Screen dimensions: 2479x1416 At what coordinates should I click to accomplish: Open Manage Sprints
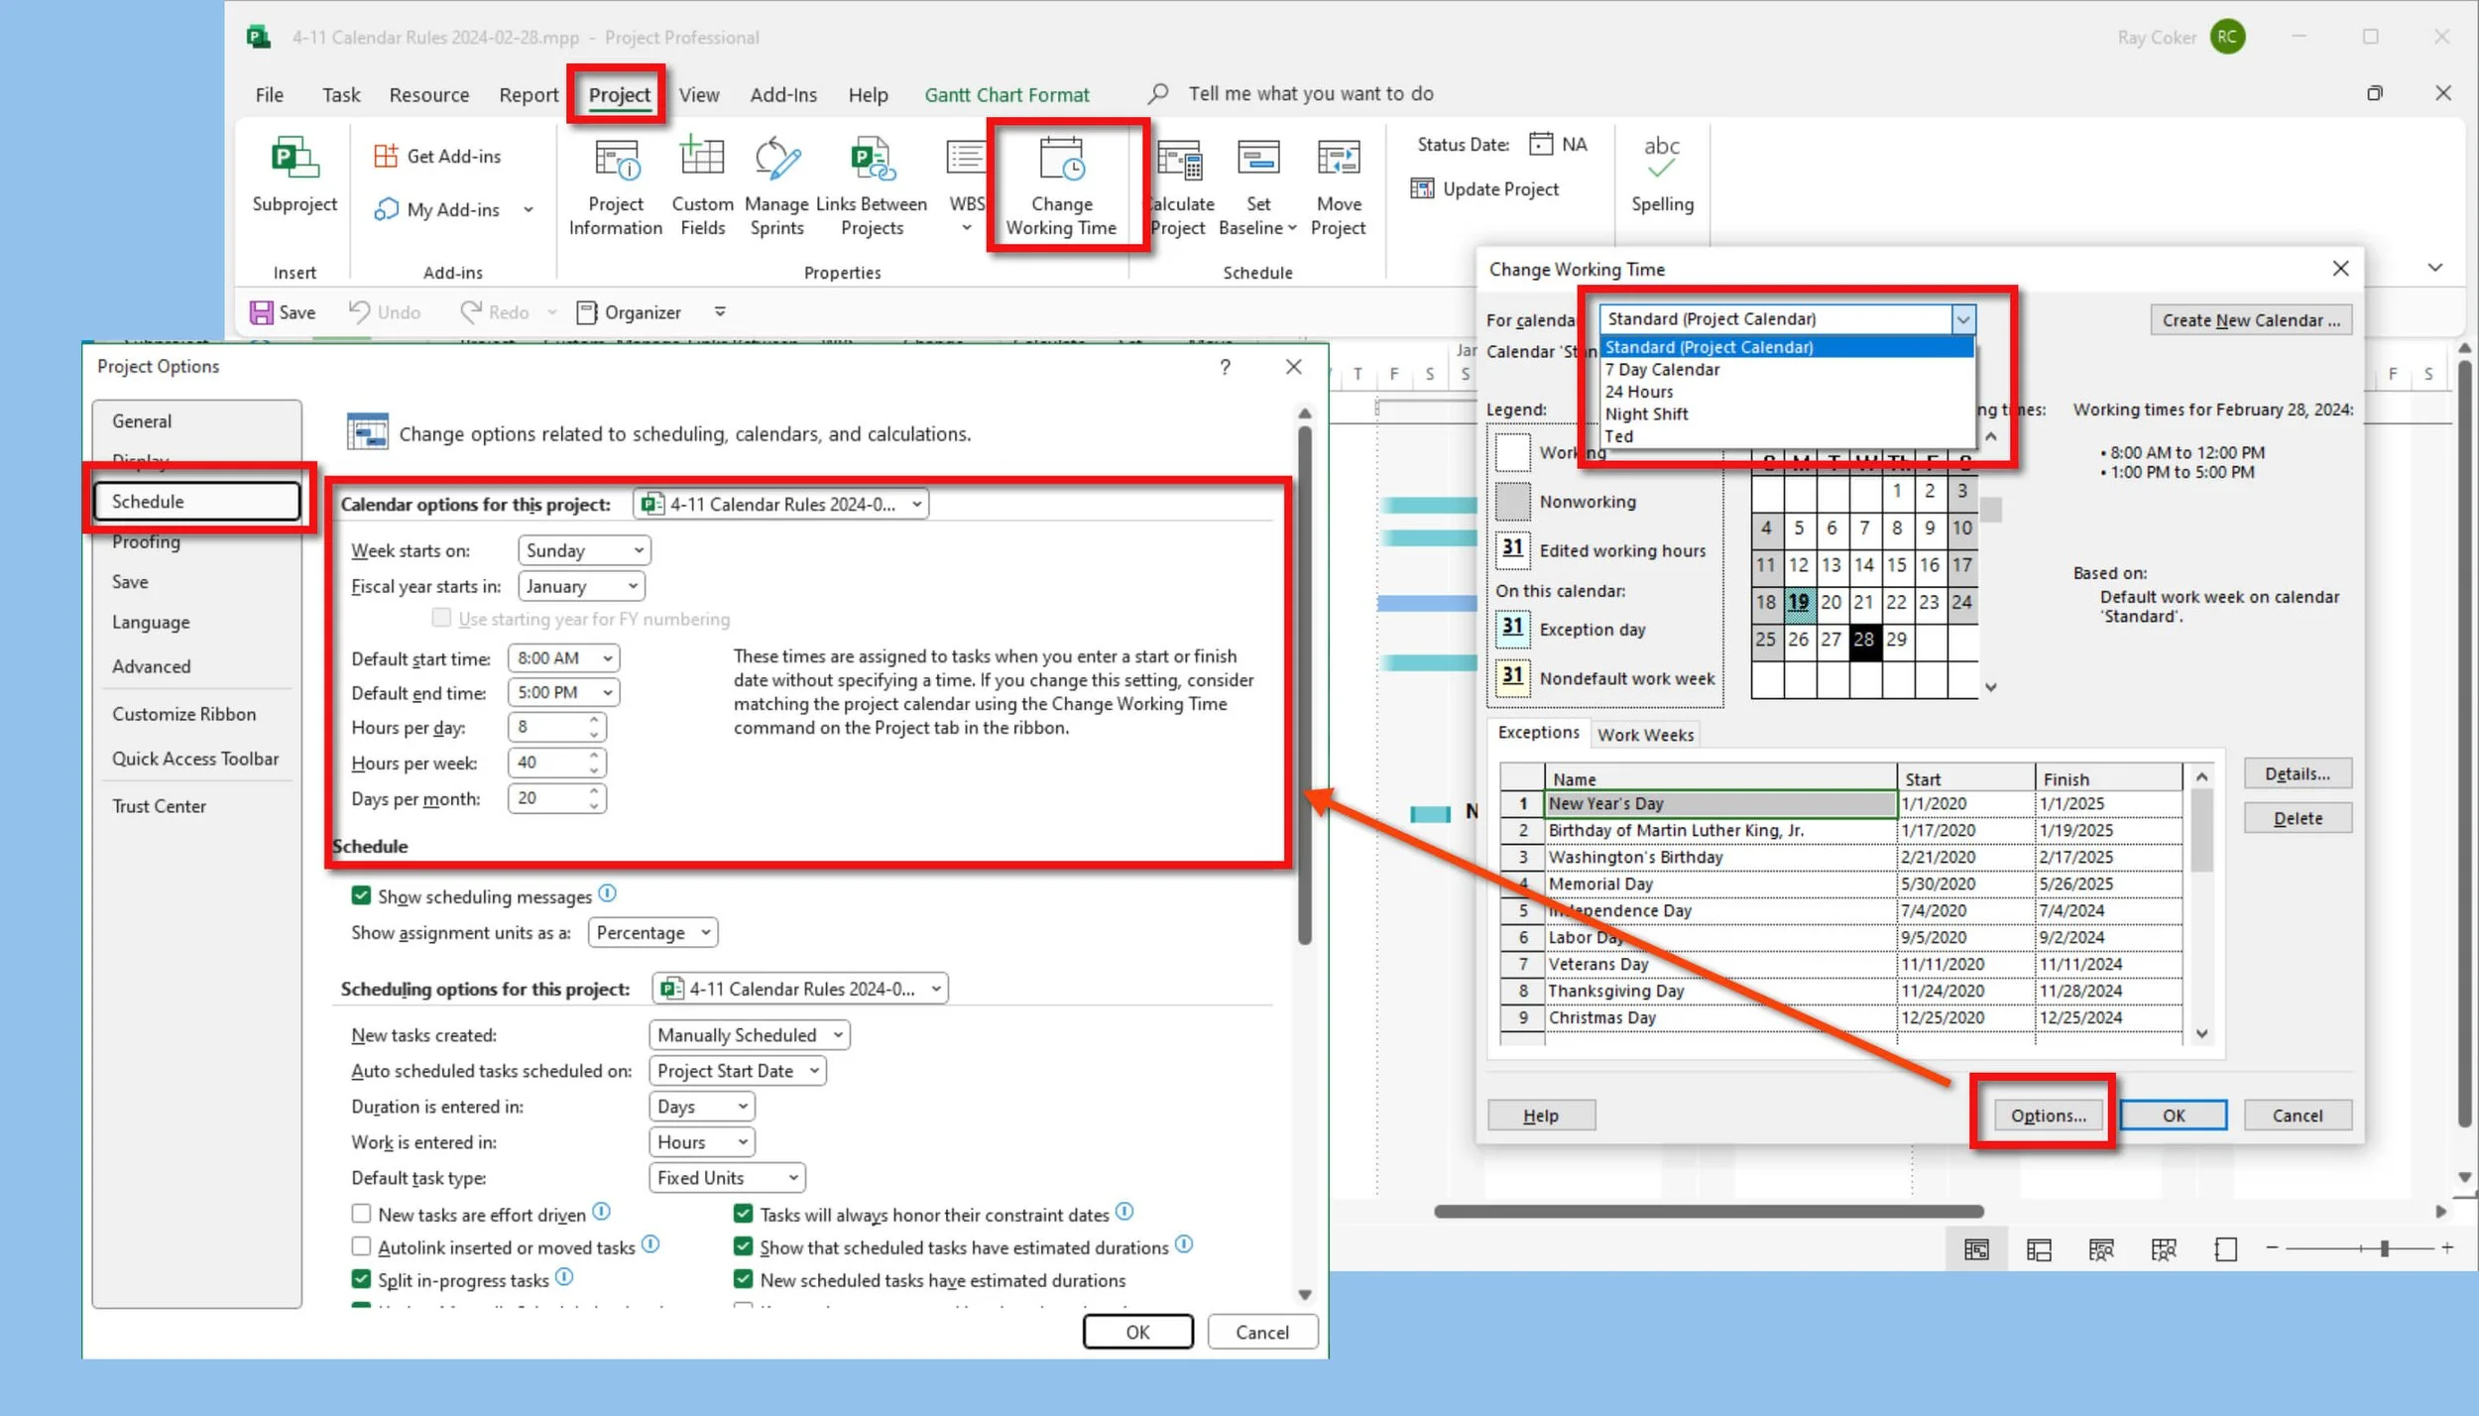coord(776,187)
